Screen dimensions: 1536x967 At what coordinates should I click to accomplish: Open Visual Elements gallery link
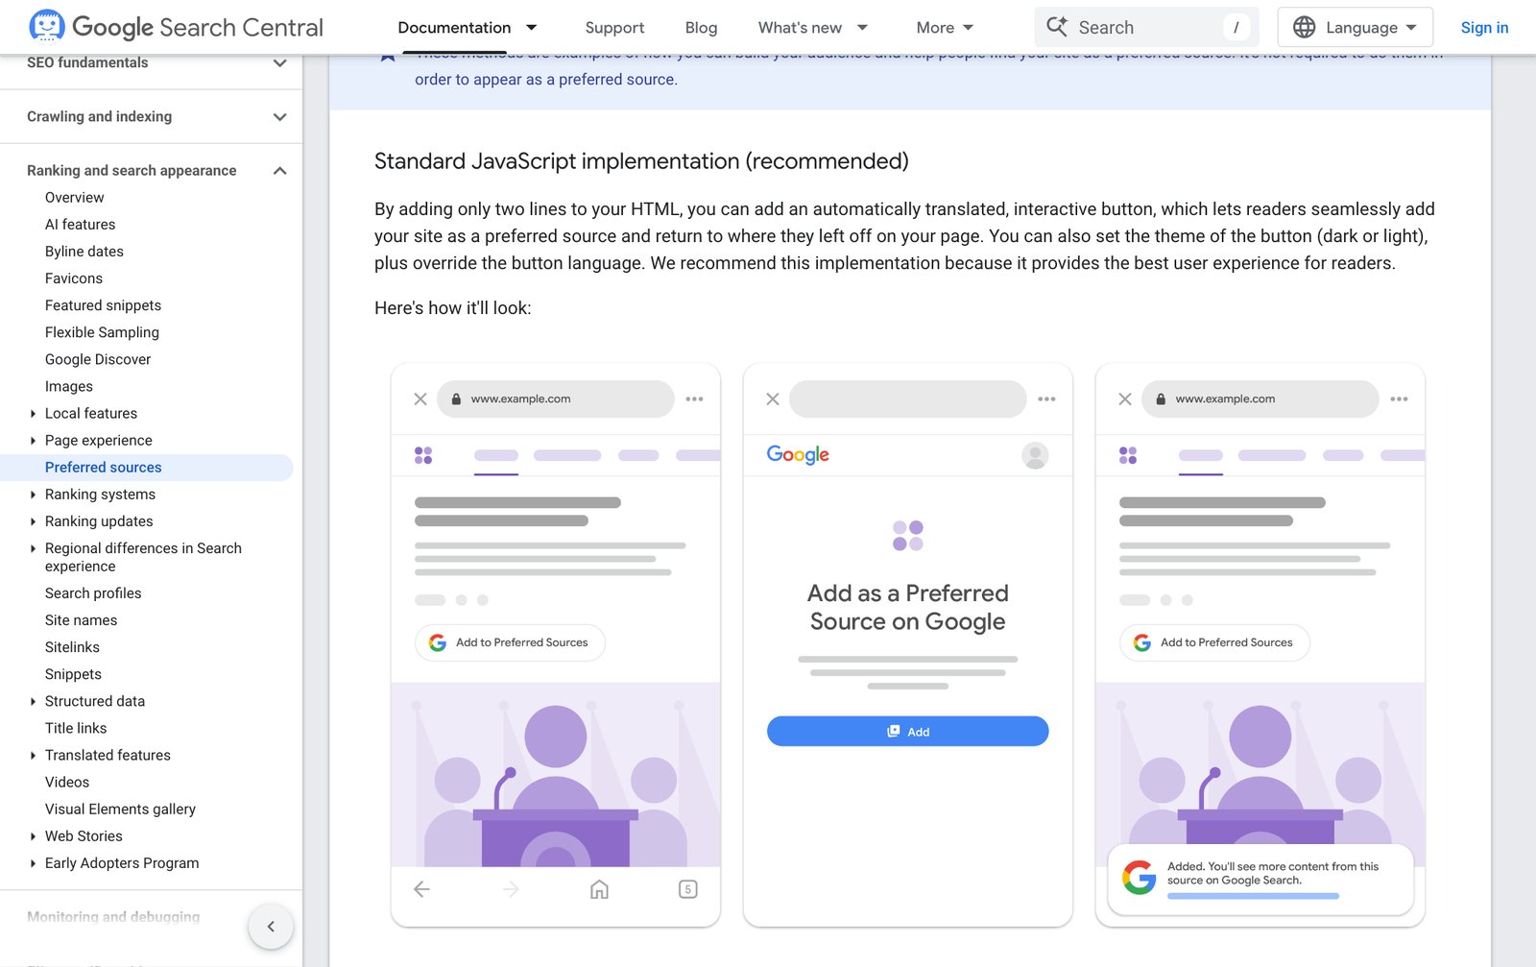[x=120, y=810]
